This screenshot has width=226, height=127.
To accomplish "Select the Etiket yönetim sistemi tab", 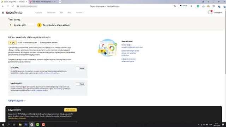I will point(49,43).
